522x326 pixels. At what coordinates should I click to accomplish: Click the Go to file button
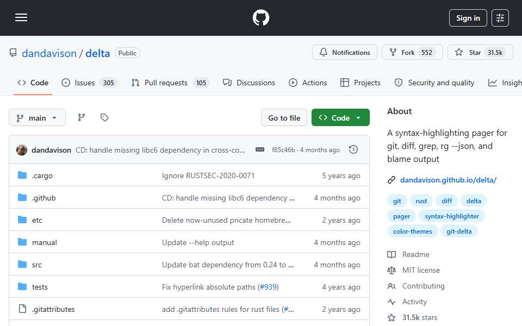[x=284, y=118]
